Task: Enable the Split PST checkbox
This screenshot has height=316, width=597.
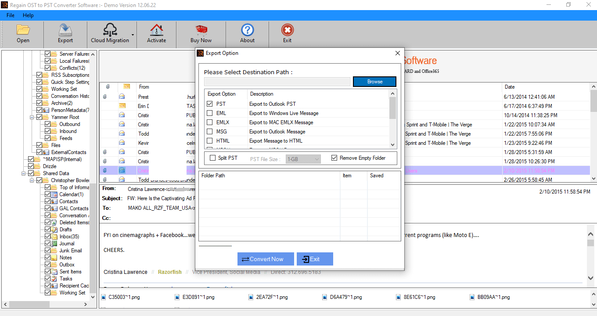Action: [213, 158]
